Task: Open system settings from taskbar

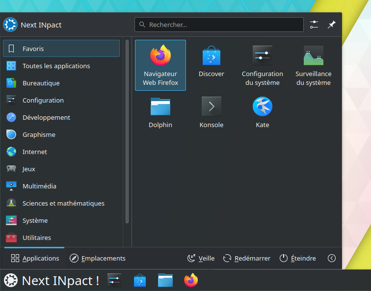Action: coord(114,281)
